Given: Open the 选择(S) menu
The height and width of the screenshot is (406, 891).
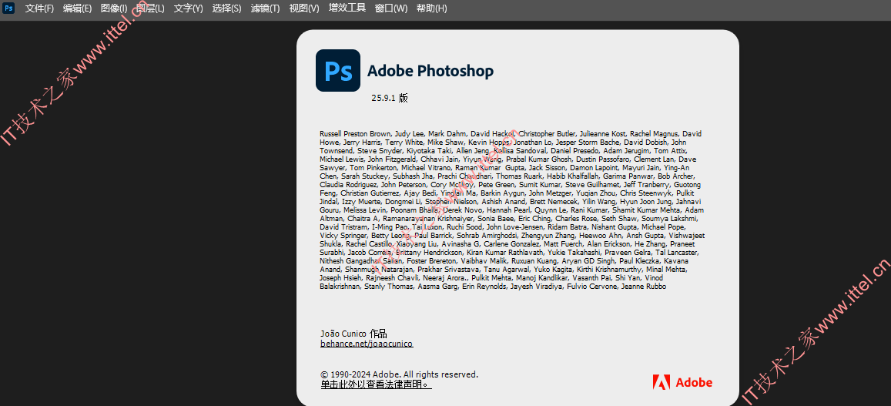Looking at the screenshot, I should click(226, 8).
